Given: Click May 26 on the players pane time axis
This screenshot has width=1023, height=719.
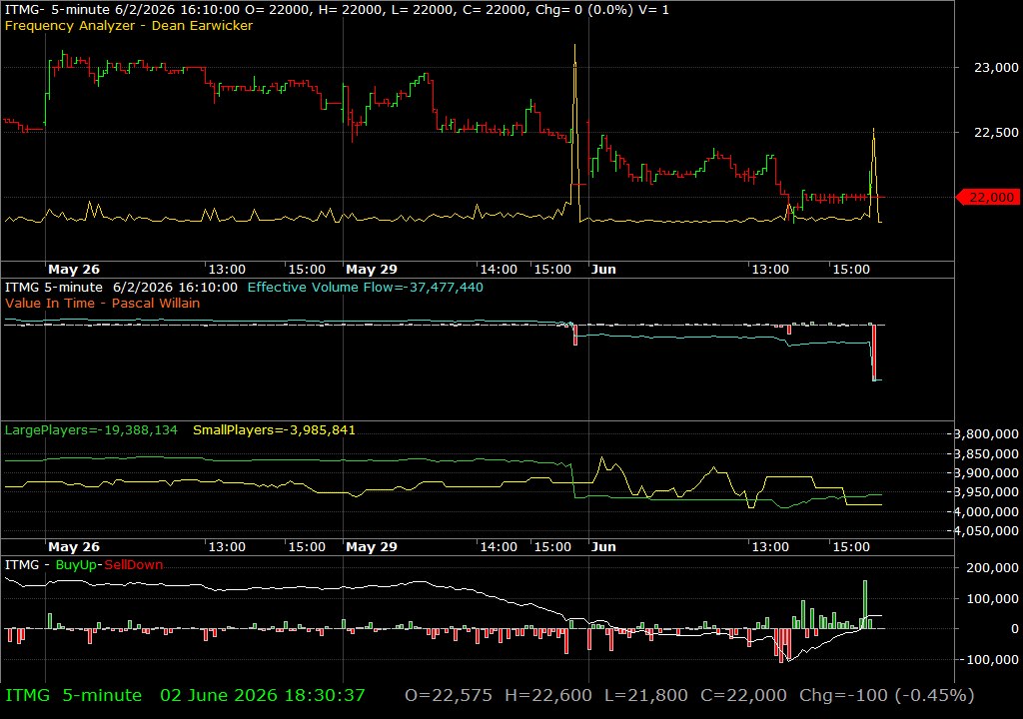Looking at the screenshot, I should tap(74, 547).
